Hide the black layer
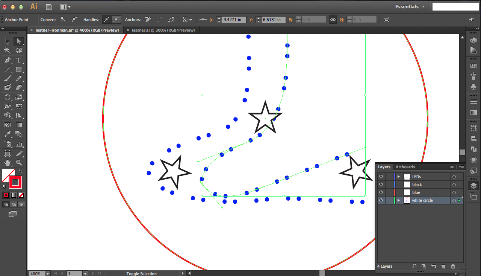The image size is (481, 276). 381,185
